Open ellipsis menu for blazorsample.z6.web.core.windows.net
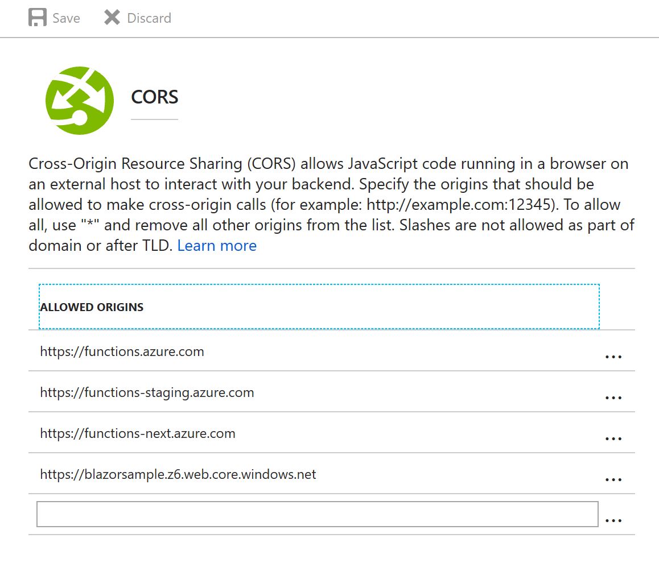659x571 pixels. pos(613,479)
